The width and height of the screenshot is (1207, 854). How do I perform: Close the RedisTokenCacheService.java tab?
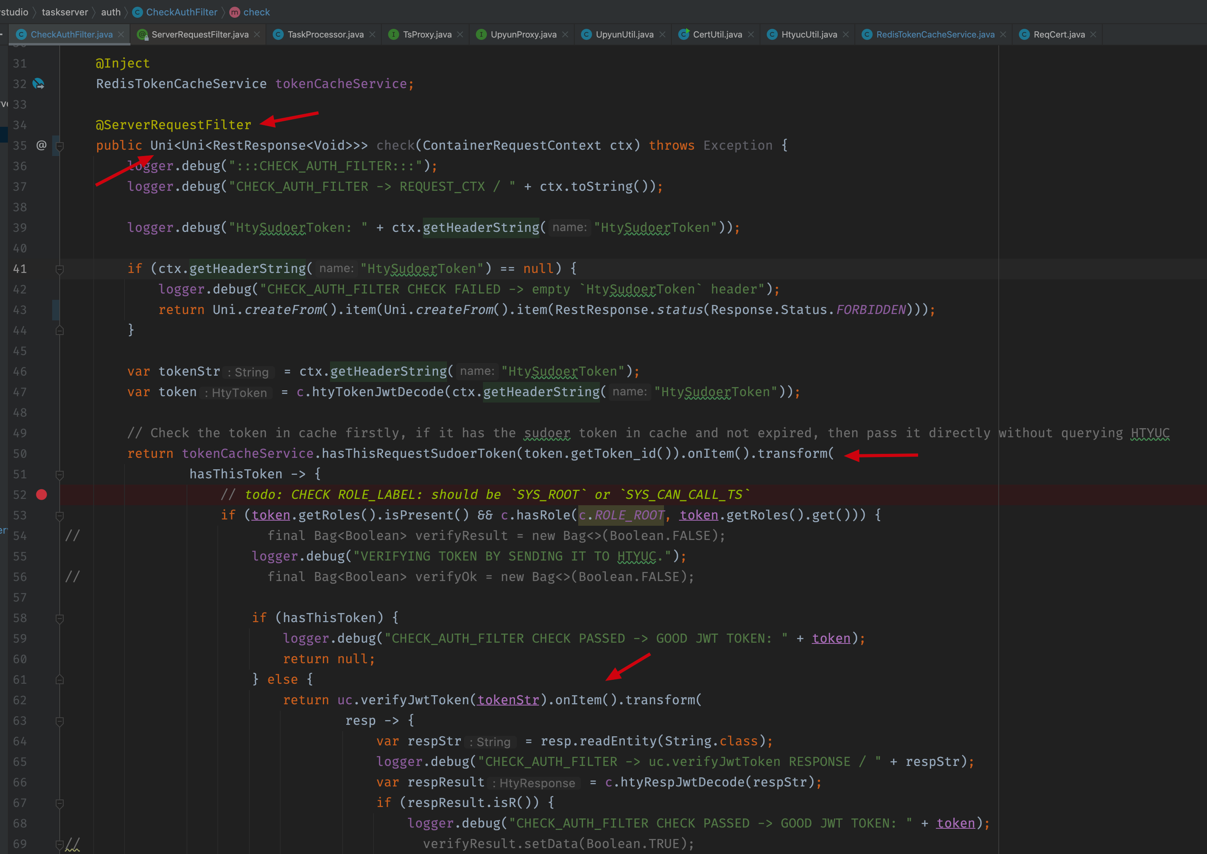[x=1003, y=34]
